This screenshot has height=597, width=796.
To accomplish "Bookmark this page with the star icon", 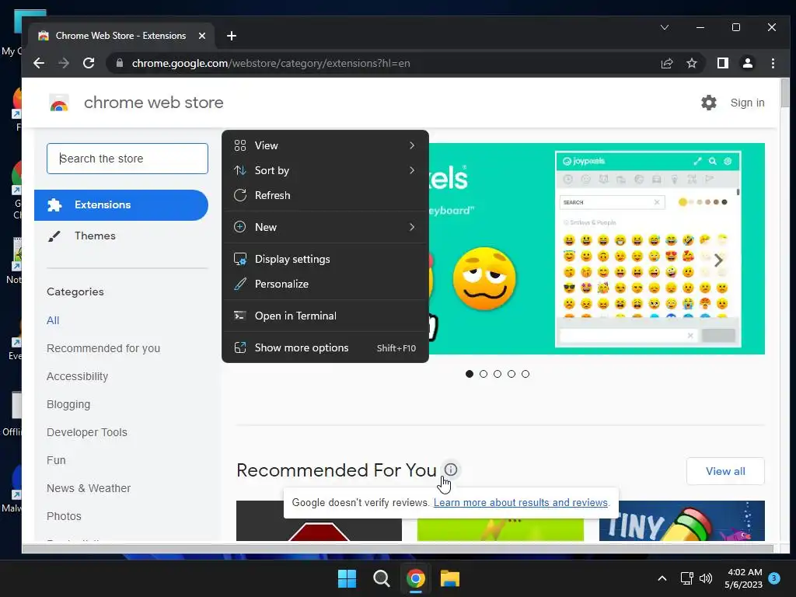I will coord(691,63).
